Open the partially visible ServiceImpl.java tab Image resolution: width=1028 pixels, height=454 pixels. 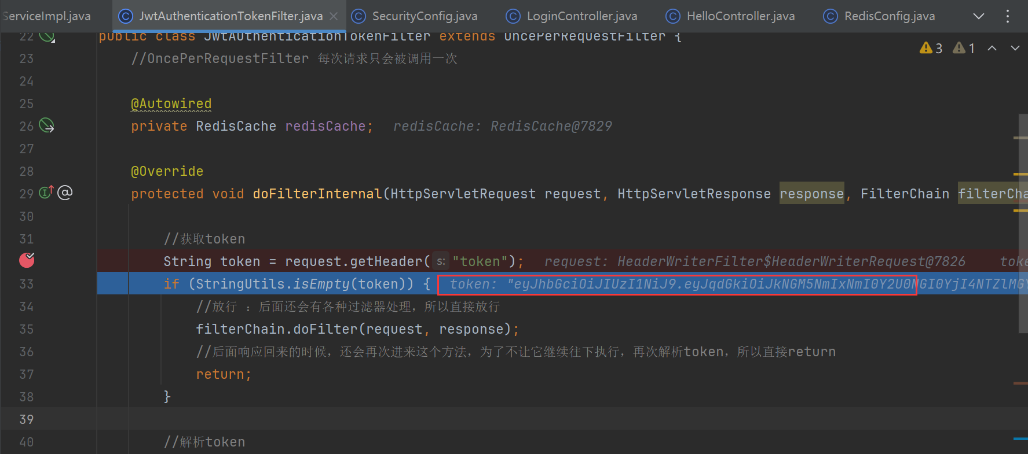pos(46,16)
